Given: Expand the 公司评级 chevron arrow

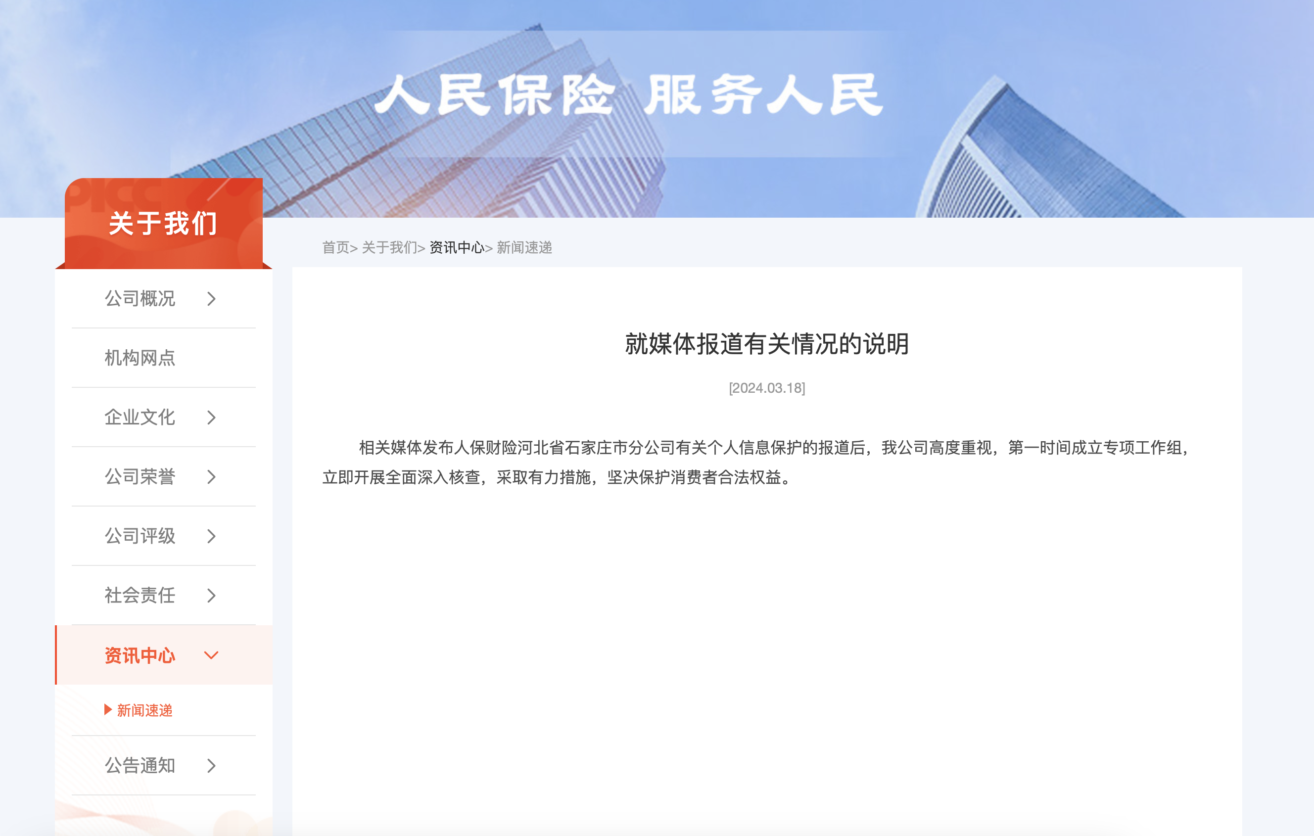Looking at the screenshot, I should click(x=212, y=536).
